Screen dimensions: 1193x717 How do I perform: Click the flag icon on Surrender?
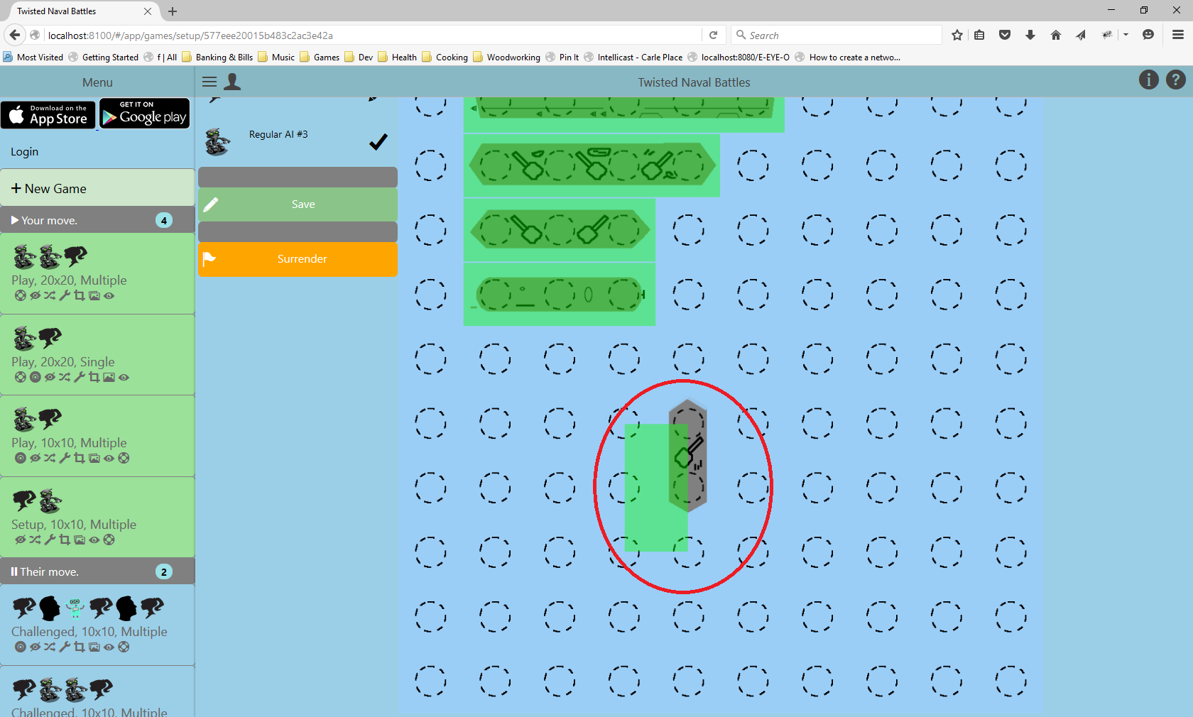pos(209,258)
